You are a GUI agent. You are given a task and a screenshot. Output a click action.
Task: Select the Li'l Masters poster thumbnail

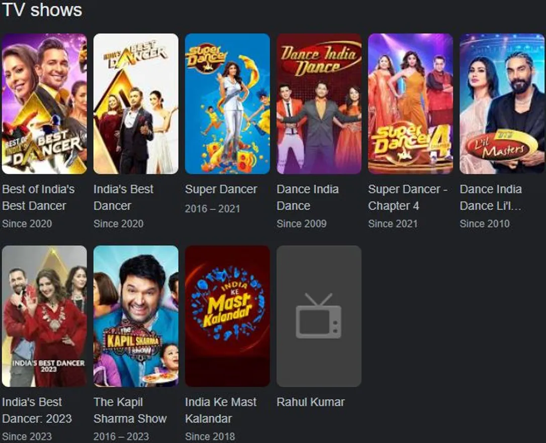[502, 103]
